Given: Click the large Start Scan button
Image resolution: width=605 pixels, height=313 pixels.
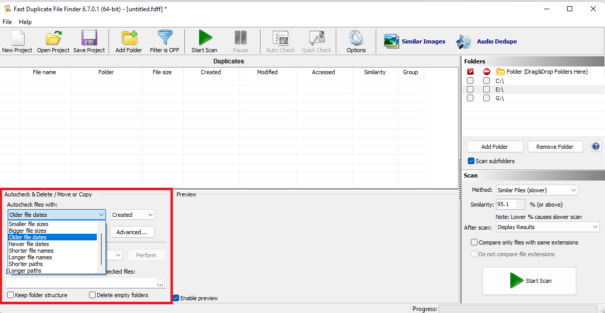Looking at the screenshot, I should tap(529, 281).
